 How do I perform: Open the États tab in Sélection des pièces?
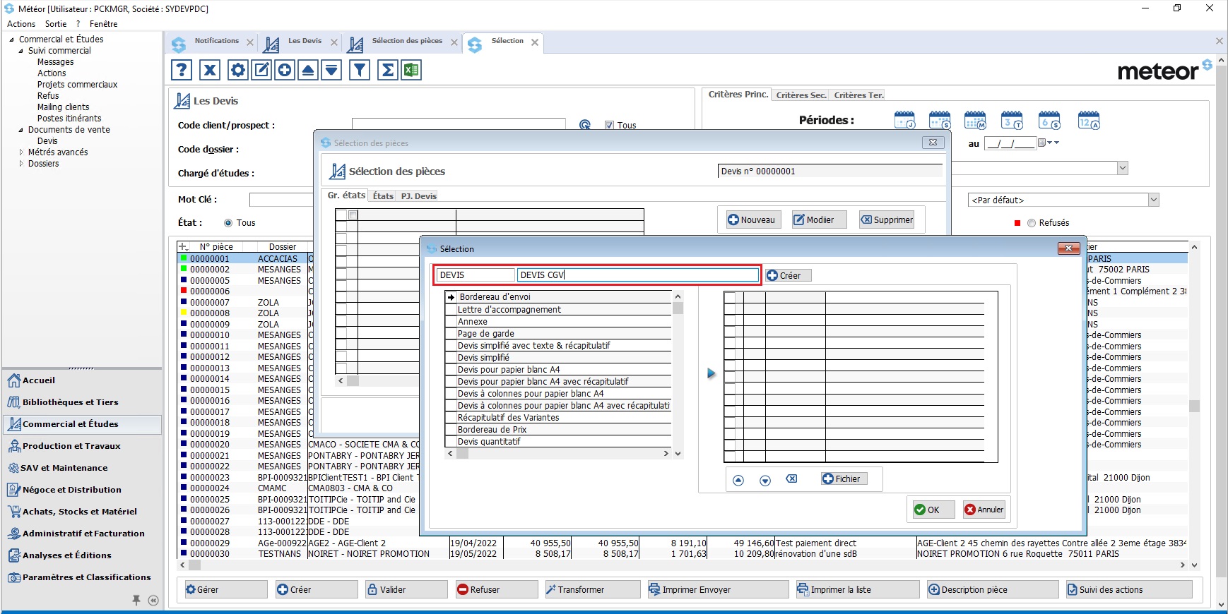click(x=383, y=196)
